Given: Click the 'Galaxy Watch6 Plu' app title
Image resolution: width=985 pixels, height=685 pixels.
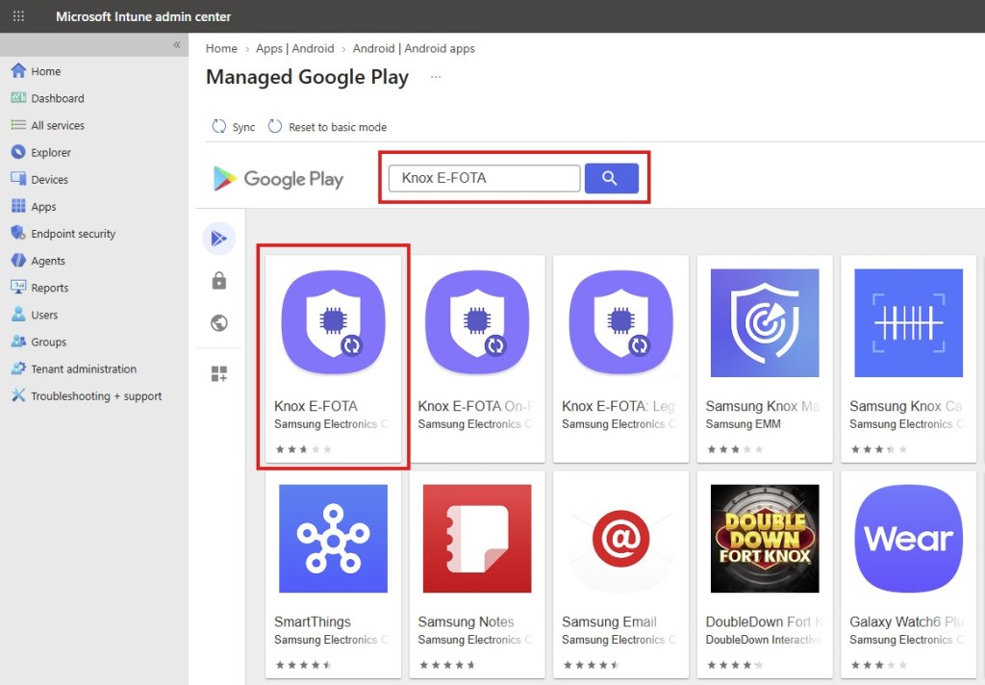Looking at the screenshot, I should click(x=906, y=622).
